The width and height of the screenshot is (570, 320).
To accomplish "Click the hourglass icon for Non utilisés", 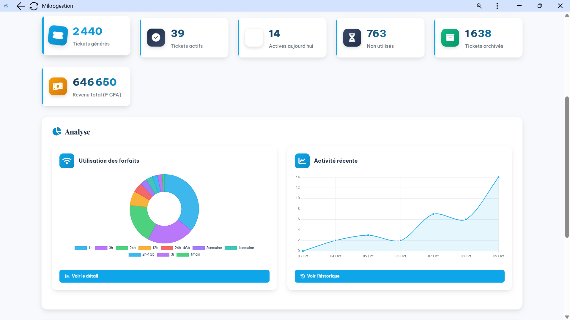I will coord(352,38).
